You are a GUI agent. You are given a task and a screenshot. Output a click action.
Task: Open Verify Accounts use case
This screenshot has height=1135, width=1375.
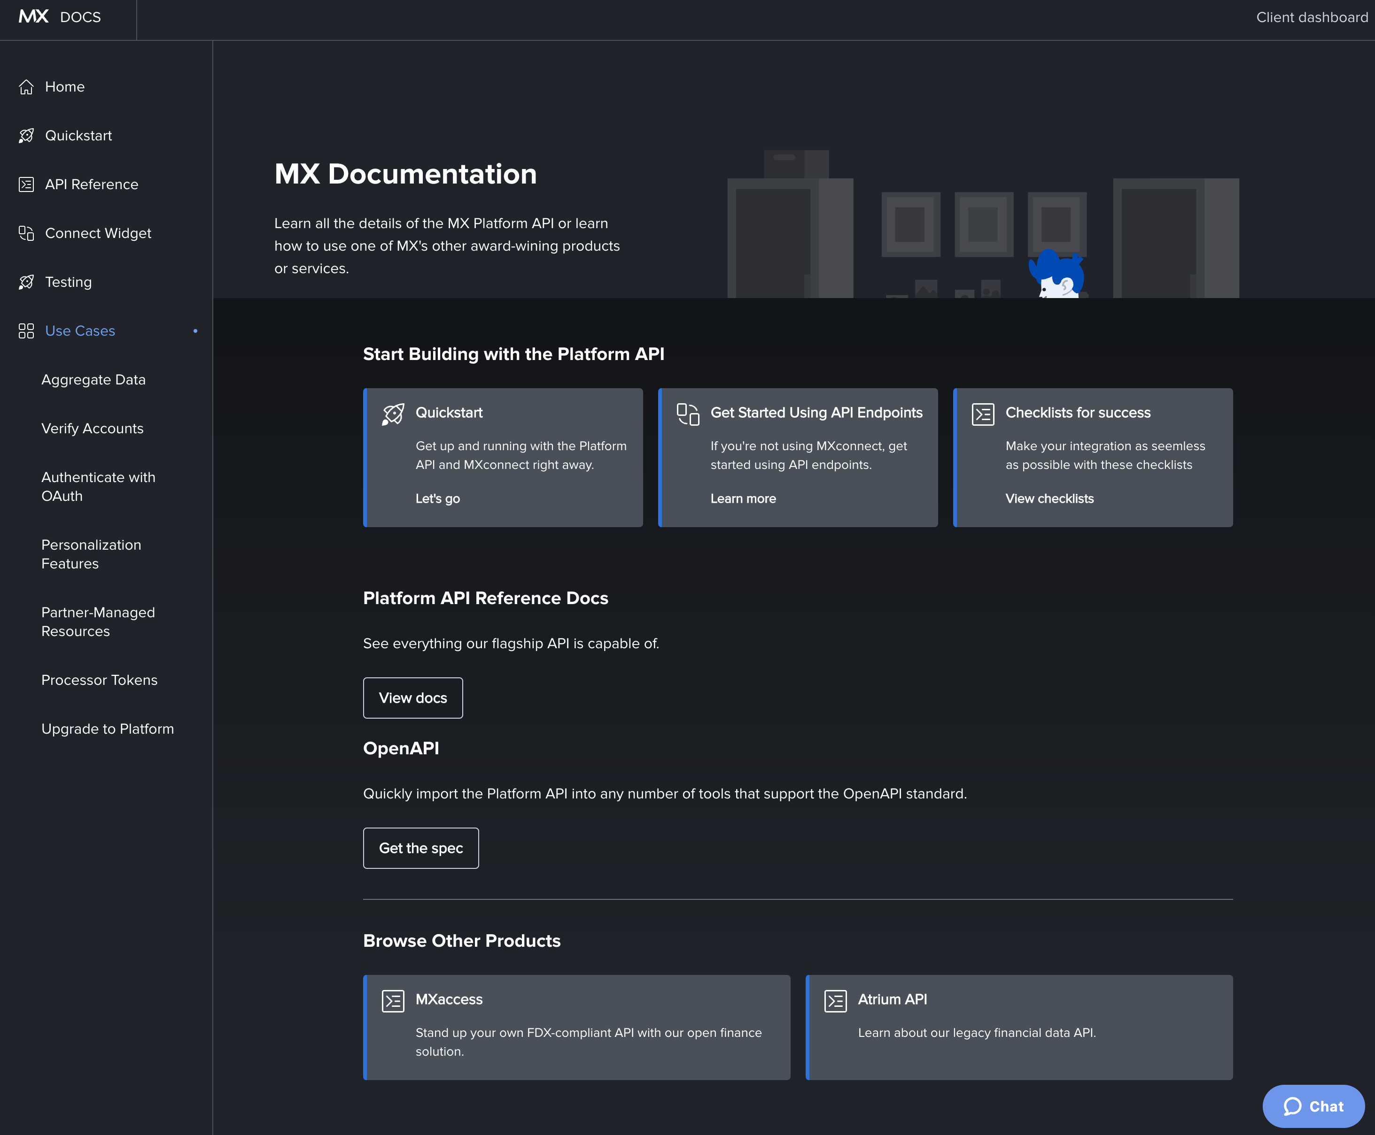coord(92,428)
